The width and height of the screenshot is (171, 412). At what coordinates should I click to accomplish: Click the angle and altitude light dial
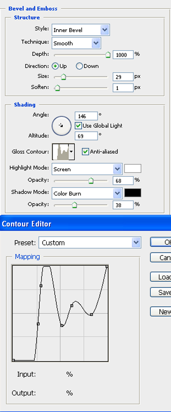click(61, 126)
